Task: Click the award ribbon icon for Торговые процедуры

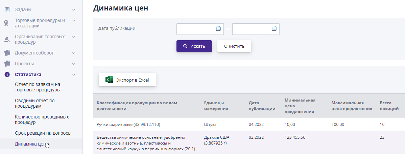Action: click(7, 23)
